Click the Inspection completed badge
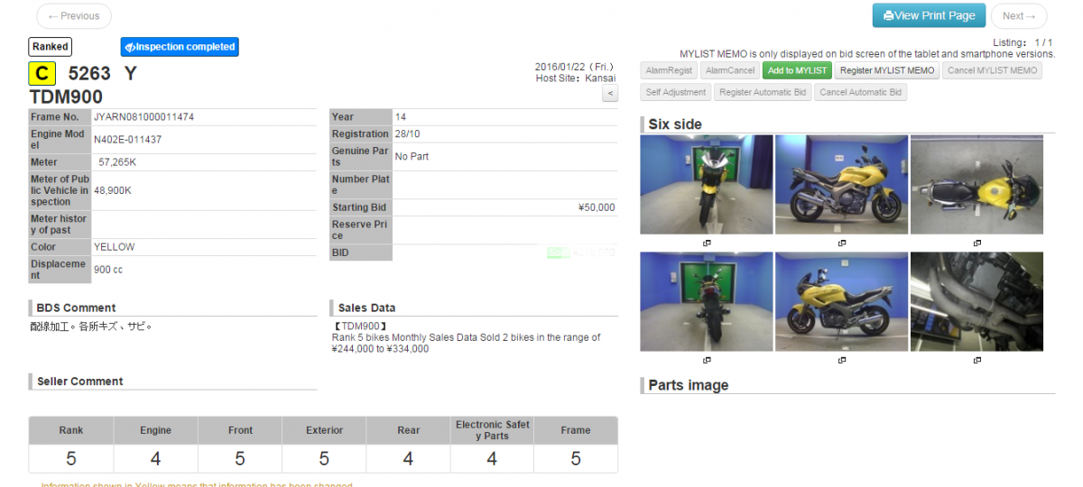This screenshot has width=1083, height=487. 180,47
